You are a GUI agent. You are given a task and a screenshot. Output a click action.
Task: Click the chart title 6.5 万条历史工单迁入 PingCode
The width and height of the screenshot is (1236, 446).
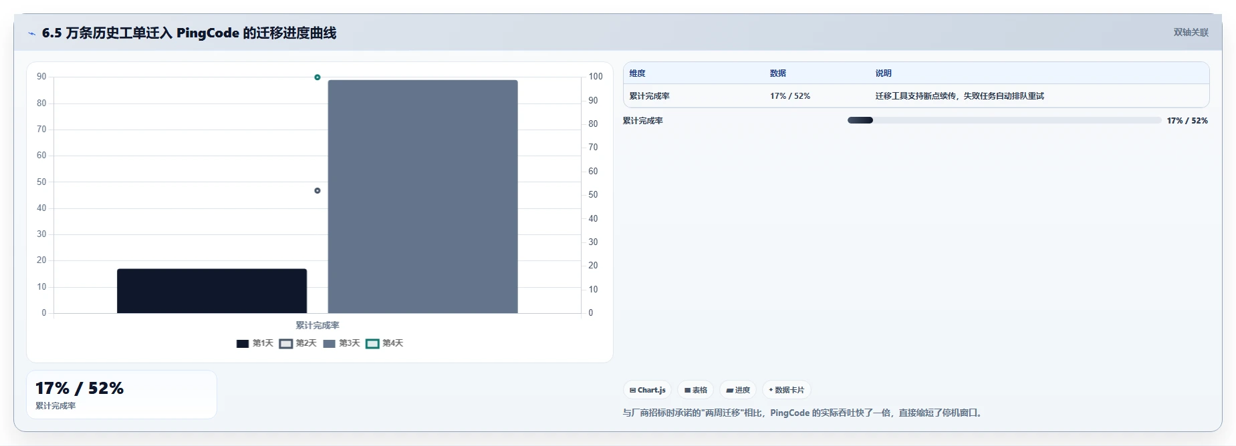click(x=189, y=33)
